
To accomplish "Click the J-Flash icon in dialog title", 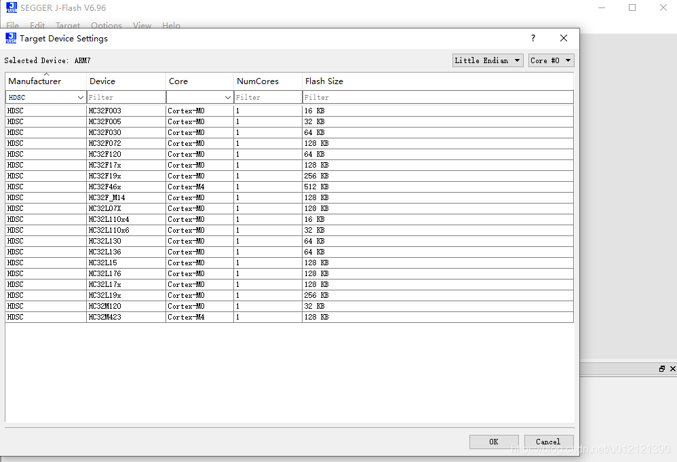I will tap(11, 38).
